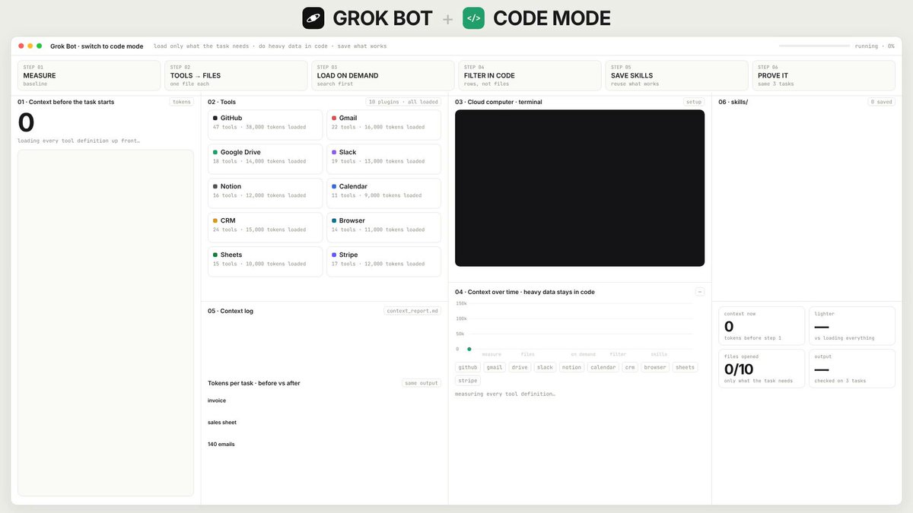Click the 'same output' badge

point(422,383)
